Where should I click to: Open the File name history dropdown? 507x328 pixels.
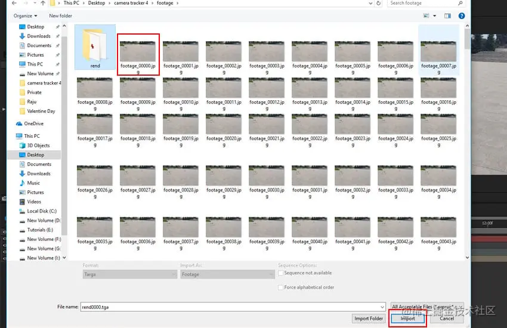382,307
